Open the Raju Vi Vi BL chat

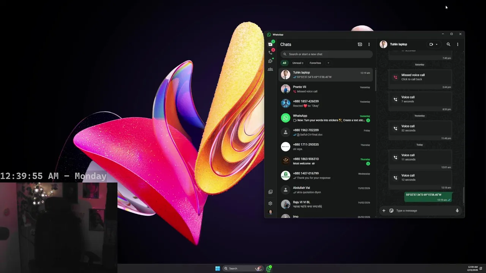[327, 204]
